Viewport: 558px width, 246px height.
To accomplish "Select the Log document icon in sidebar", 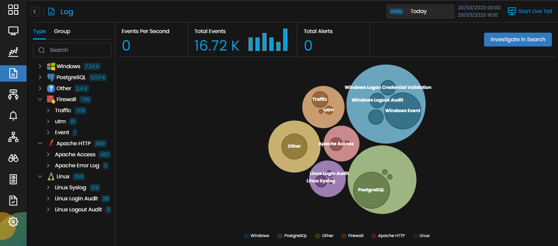I will [13, 73].
